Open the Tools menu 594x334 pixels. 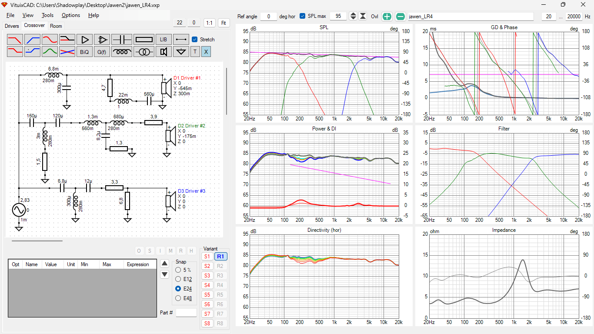pyautogui.click(x=47, y=15)
